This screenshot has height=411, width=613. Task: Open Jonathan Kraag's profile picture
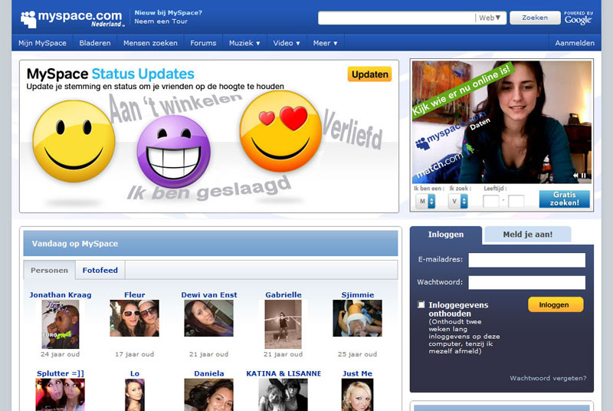pyautogui.click(x=61, y=324)
